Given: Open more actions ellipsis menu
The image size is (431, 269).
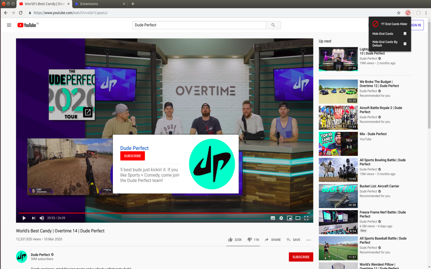Looking at the screenshot, I should coord(308,240).
